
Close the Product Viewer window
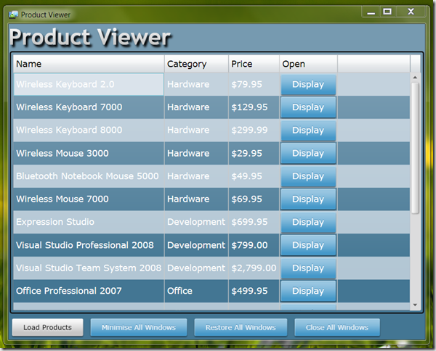coord(411,12)
